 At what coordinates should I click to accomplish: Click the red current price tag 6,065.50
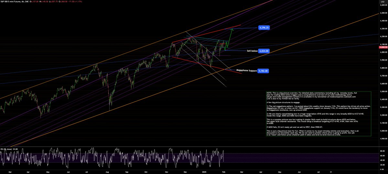coord(383,47)
